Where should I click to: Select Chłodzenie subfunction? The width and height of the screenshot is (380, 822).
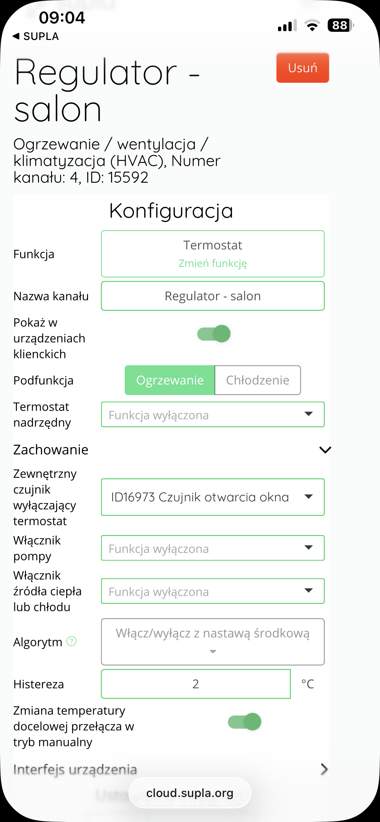[x=258, y=380]
